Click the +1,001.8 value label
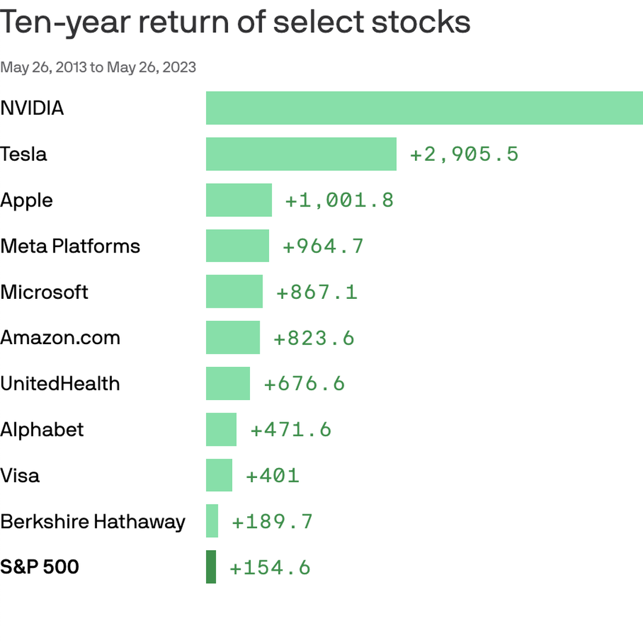The width and height of the screenshot is (643, 643). [x=339, y=201]
